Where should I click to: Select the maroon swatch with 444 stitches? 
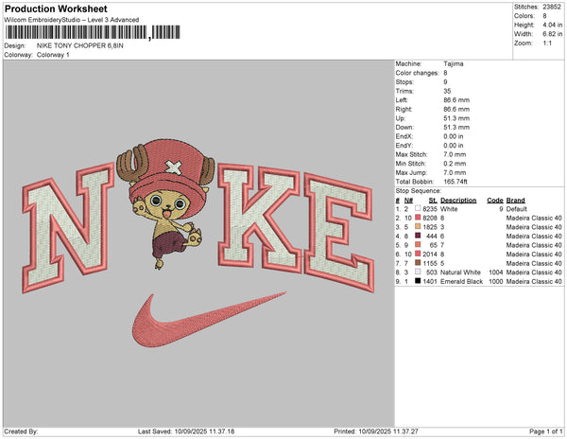pos(418,236)
